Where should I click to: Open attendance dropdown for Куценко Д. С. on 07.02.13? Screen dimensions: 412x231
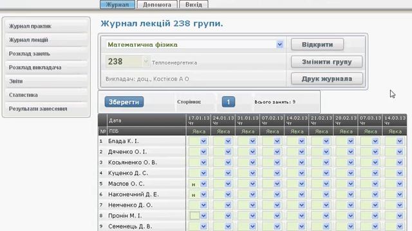(277, 173)
